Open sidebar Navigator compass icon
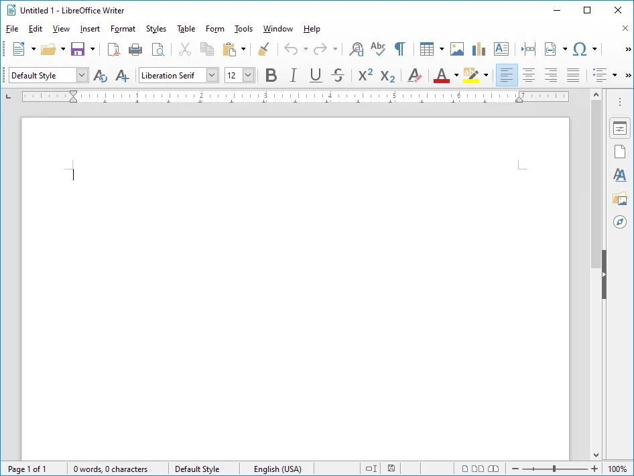 620,222
